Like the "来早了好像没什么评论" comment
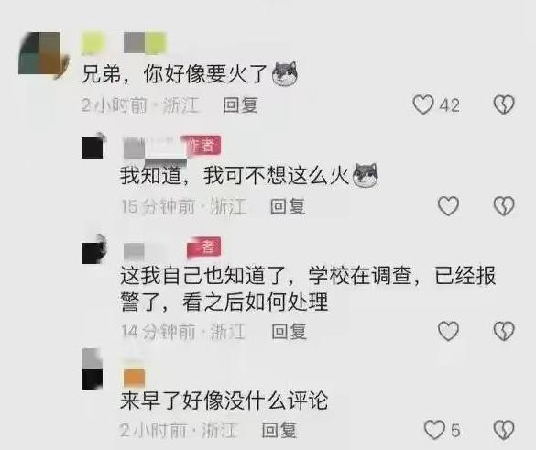This screenshot has width=536, height=450. pyautogui.click(x=434, y=430)
